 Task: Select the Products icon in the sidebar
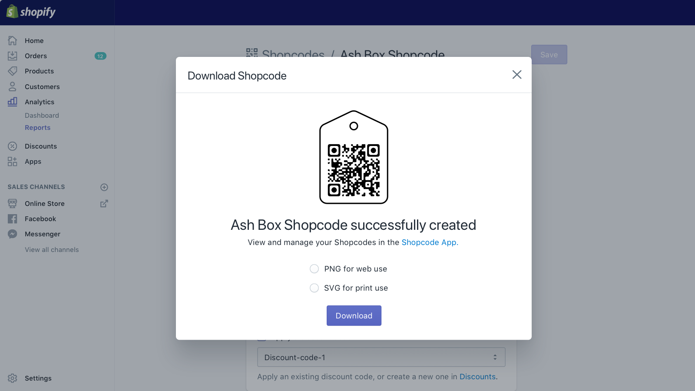[12, 71]
